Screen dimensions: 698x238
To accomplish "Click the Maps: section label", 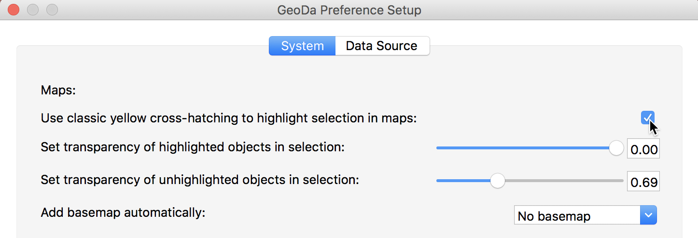I will [x=58, y=91].
